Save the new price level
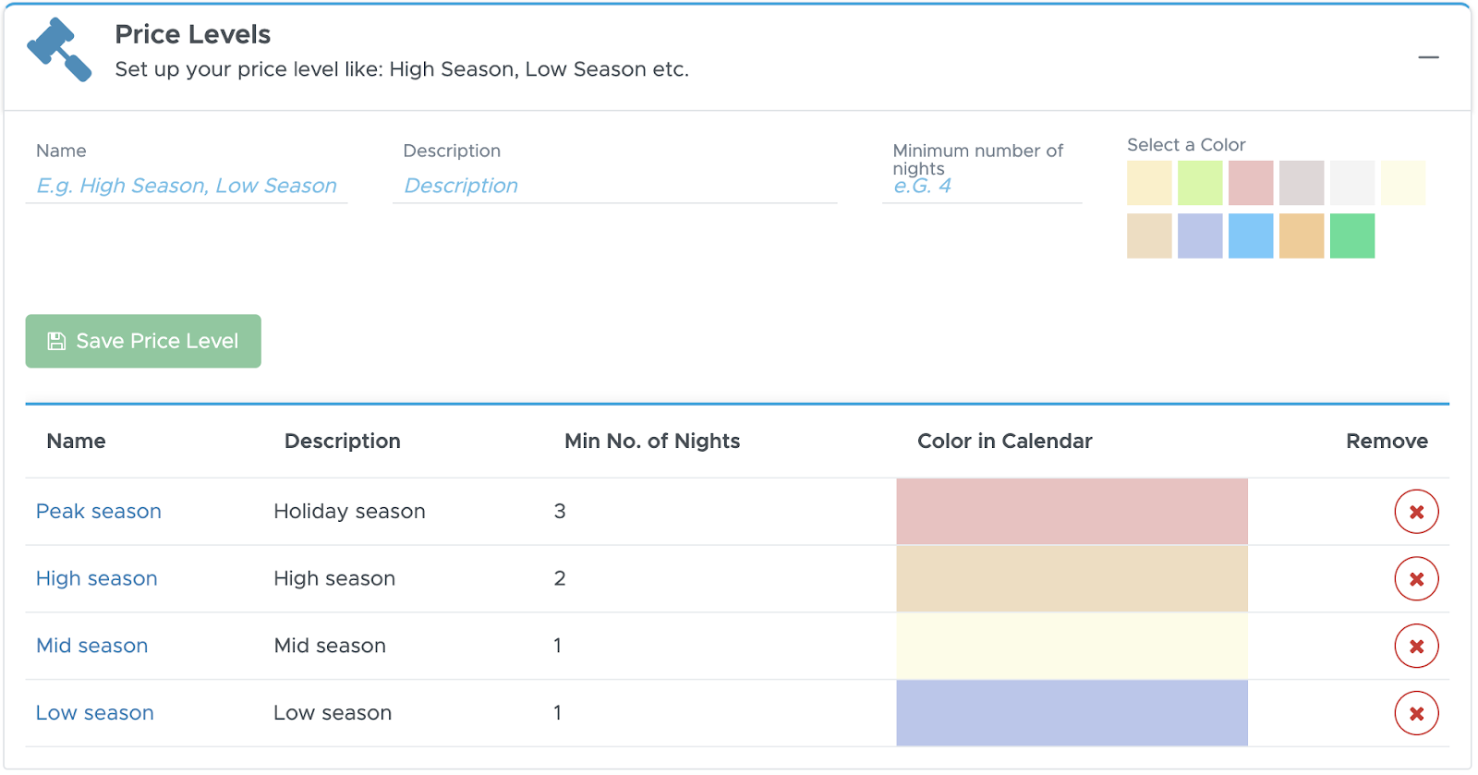Viewport: 1478px width, 775px height. coord(143,341)
